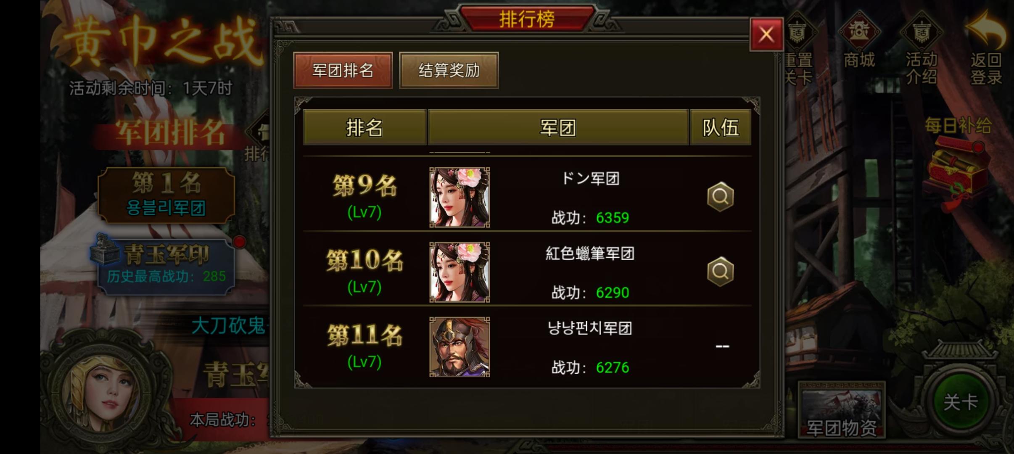Open the 商城 shop icon

pos(859,40)
